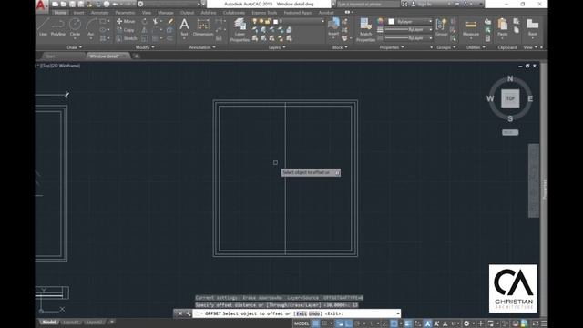583x328 pixels.
Task: Click the layer color swatch in Layers panel
Action: 275,22
